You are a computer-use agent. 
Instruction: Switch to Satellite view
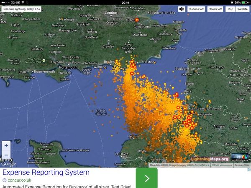coord(242,9)
